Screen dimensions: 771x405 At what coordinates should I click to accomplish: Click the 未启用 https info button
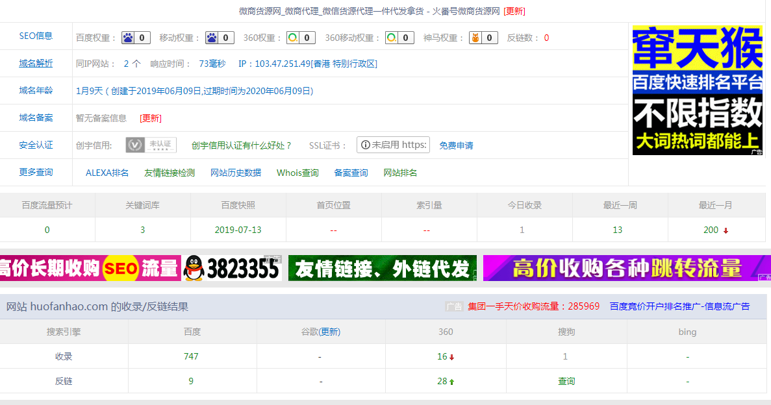click(x=394, y=145)
